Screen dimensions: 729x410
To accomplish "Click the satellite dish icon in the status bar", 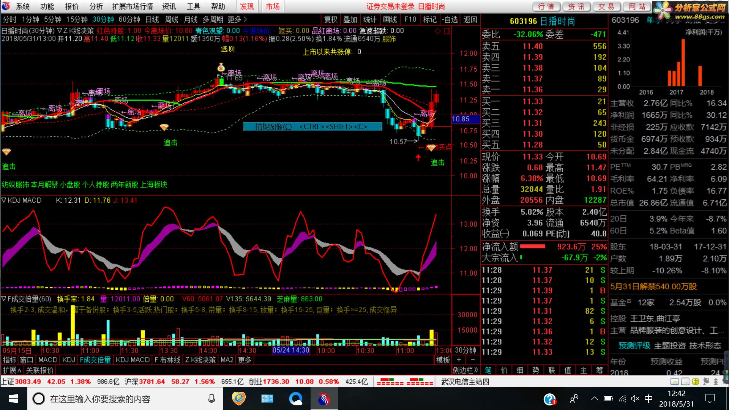I will [706, 382].
